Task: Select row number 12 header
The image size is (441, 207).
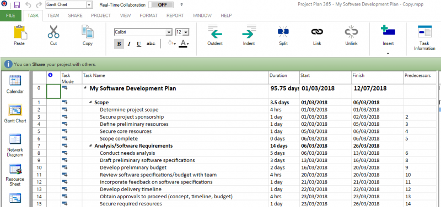Action: [39, 182]
